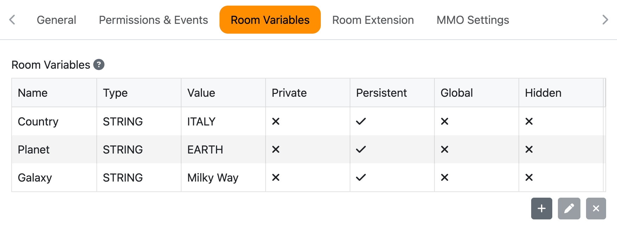
Task: Go to the Permissions & Events section
Action: click(x=153, y=20)
